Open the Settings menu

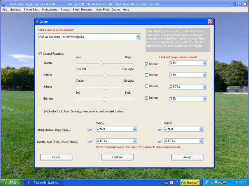click(x=16, y=10)
